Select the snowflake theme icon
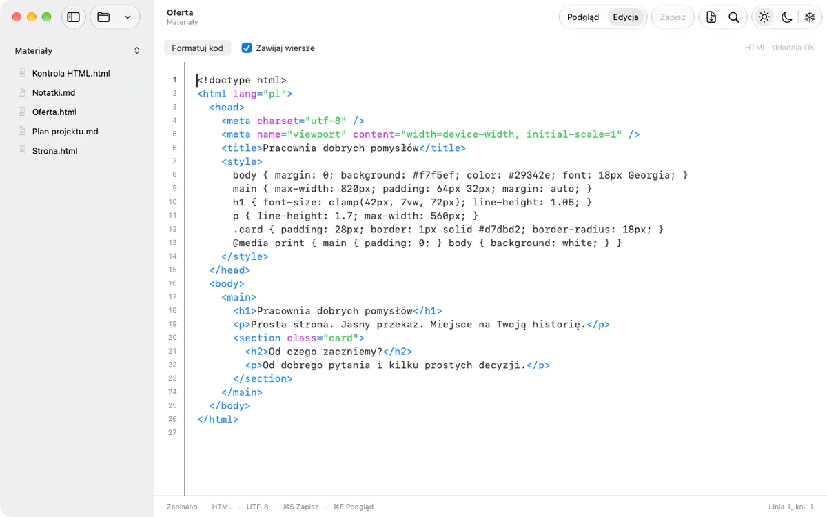 pyautogui.click(x=810, y=17)
